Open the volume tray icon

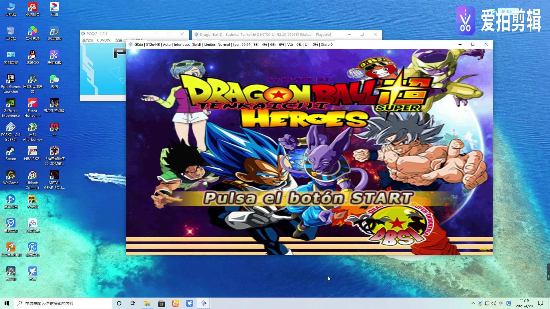click(x=494, y=303)
